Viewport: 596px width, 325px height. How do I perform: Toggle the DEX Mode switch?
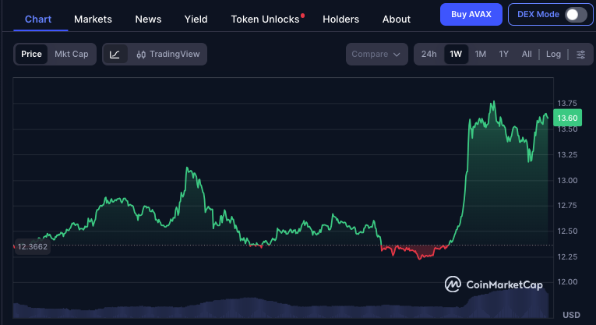pyautogui.click(x=575, y=15)
